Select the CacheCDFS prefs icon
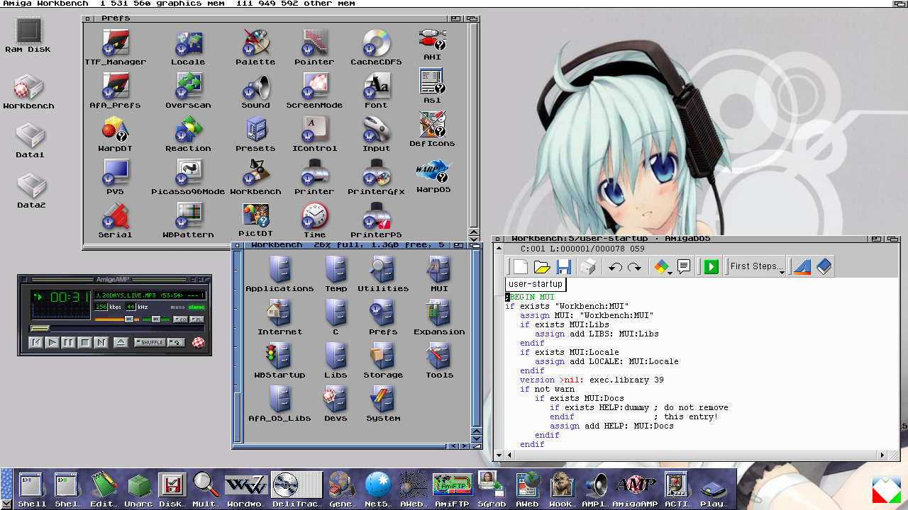 click(x=376, y=47)
